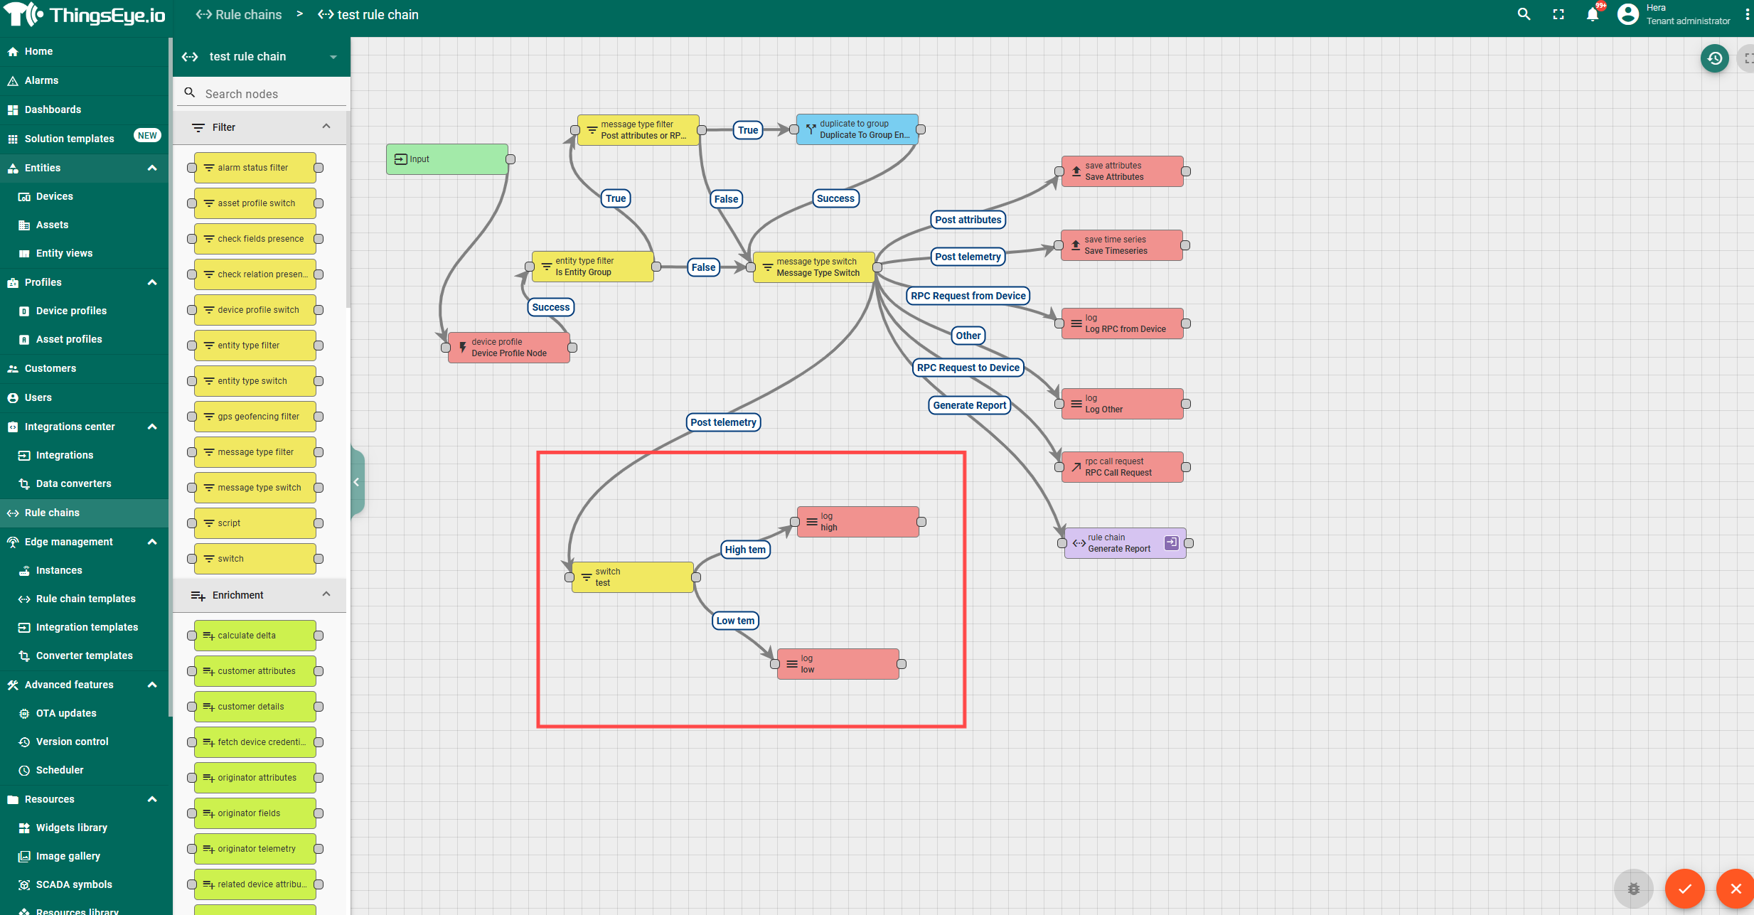This screenshot has height=915, width=1754.
Task: Apply changes with the orange checkmark button
Action: (1684, 889)
